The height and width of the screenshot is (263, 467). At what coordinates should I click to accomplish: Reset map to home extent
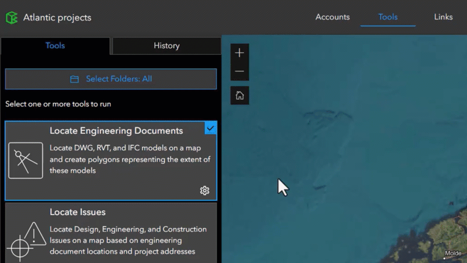click(x=239, y=95)
